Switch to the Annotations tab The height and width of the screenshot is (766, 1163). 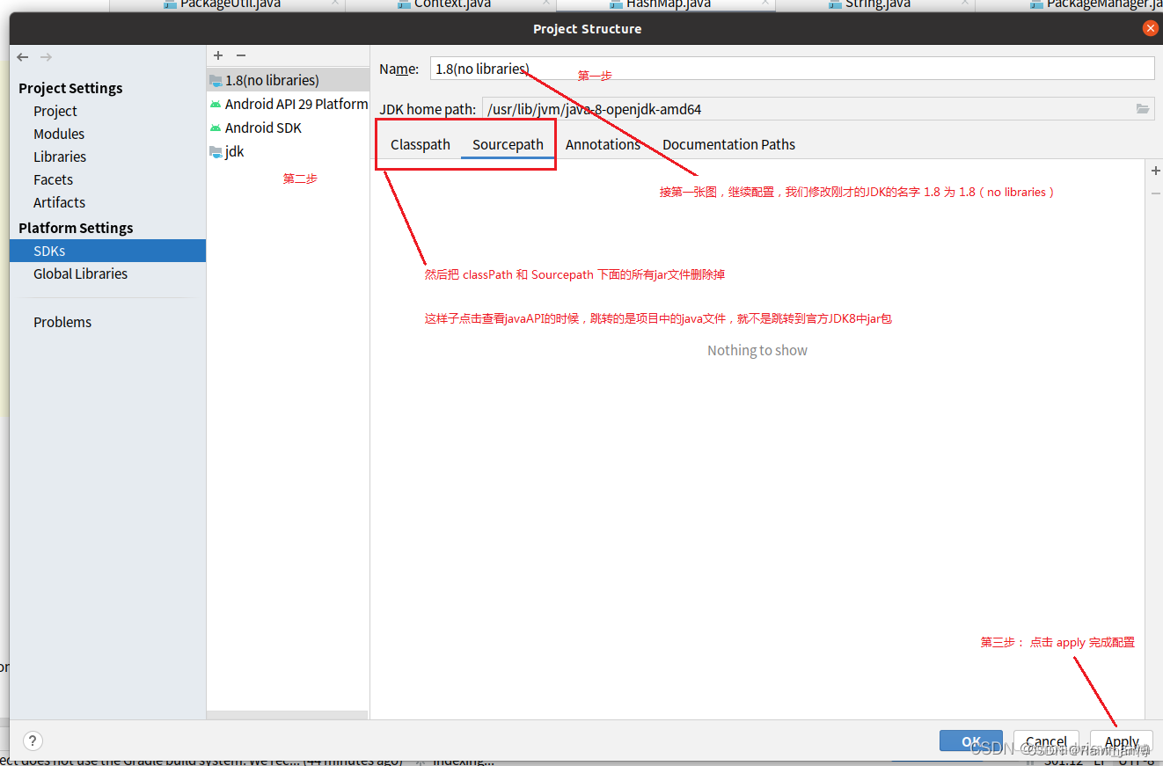click(603, 144)
